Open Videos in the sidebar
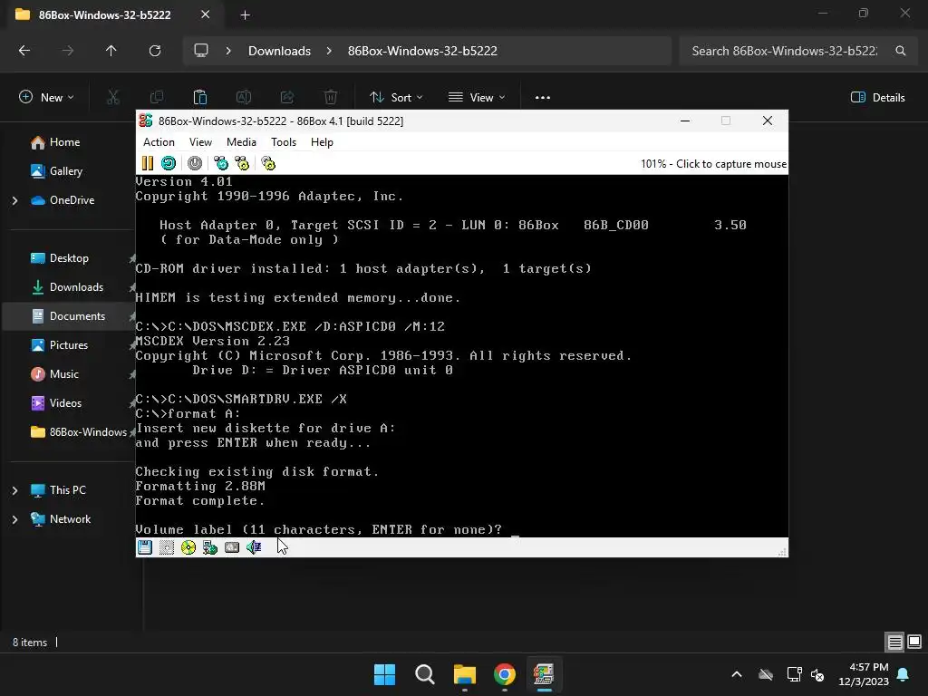This screenshot has width=928, height=696. 65,403
